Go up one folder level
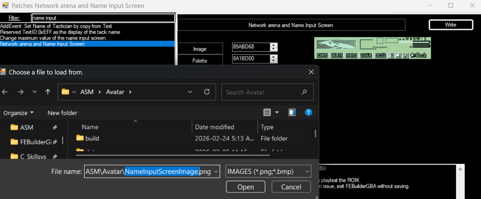This screenshot has height=199, width=481. (x=48, y=92)
